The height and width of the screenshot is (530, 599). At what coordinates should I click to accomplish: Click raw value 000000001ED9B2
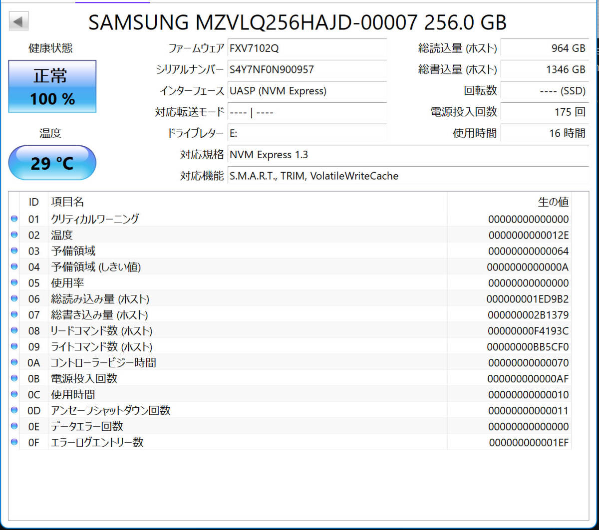coord(528,299)
